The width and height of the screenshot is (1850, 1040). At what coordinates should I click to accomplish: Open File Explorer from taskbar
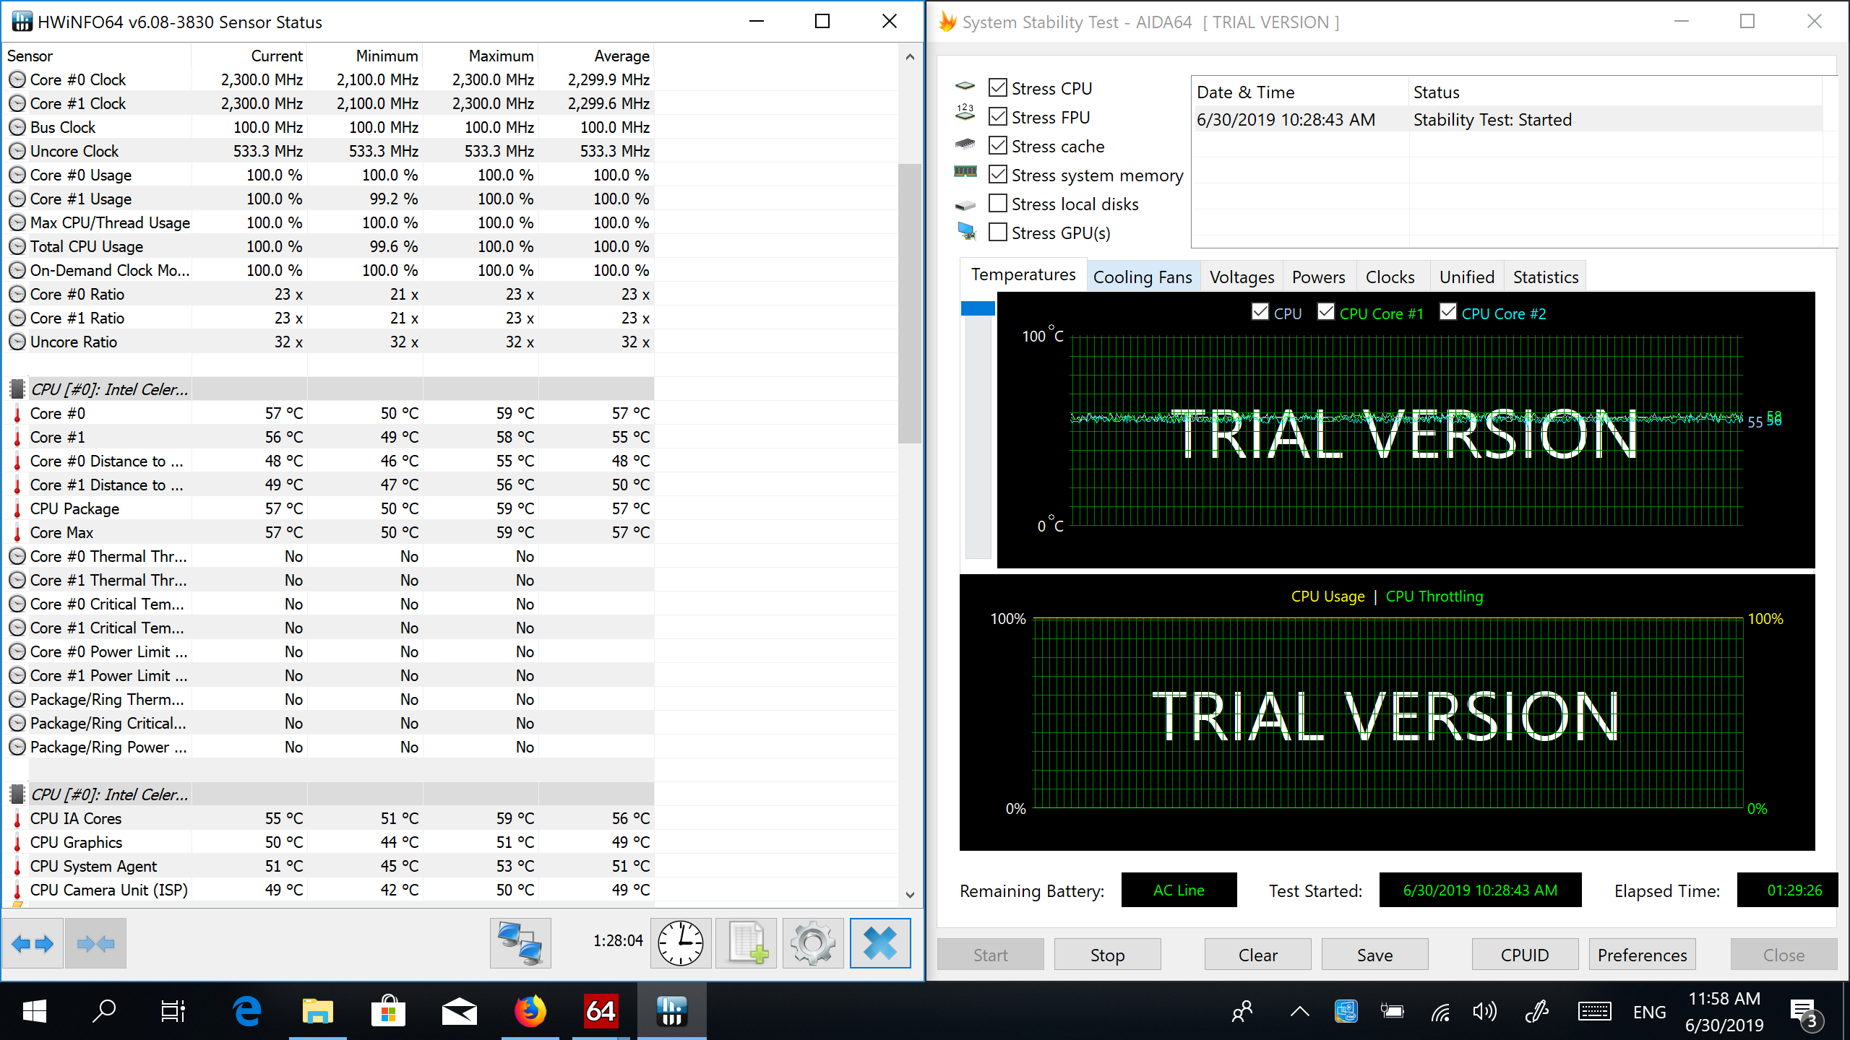[317, 1011]
